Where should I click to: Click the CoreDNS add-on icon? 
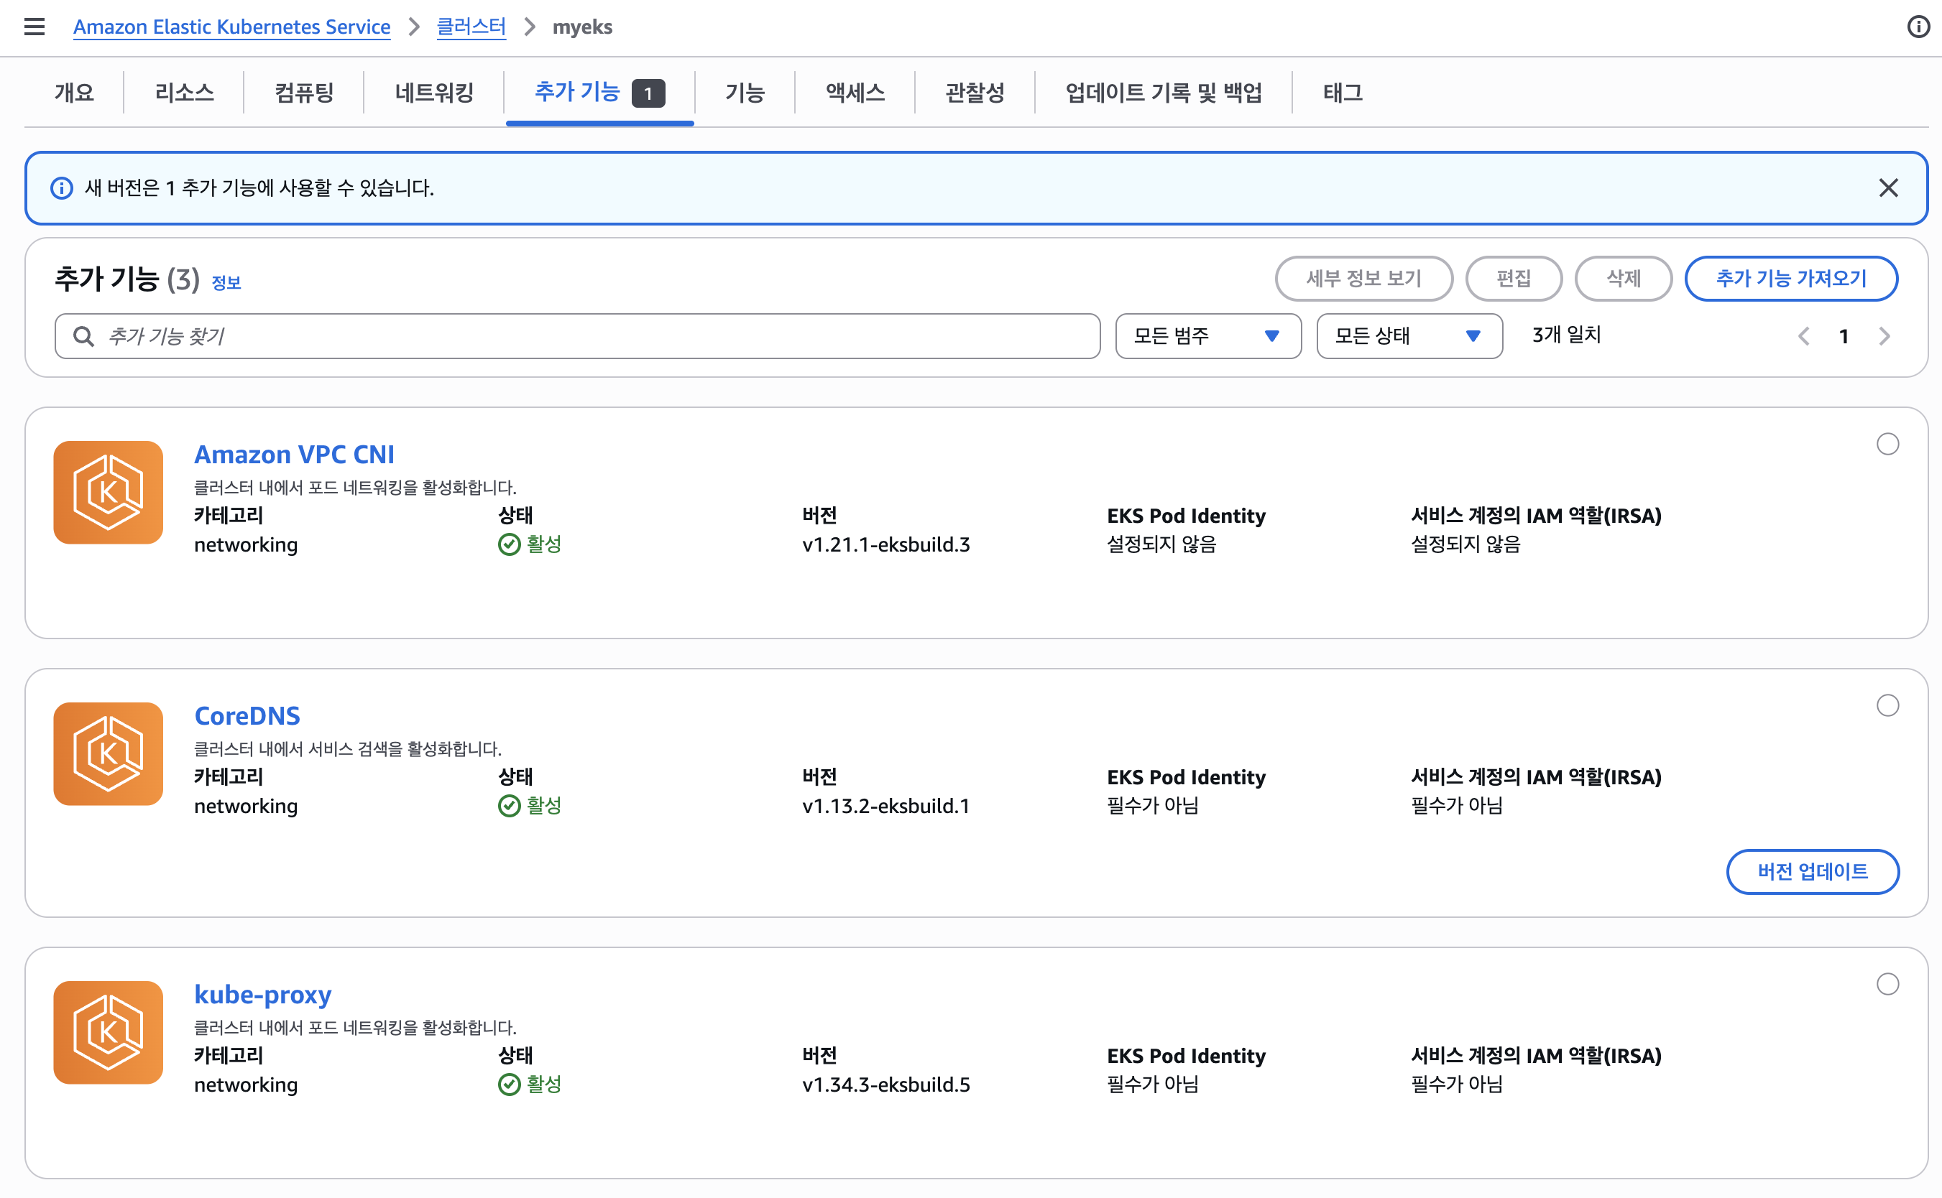pyautogui.click(x=108, y=753)
